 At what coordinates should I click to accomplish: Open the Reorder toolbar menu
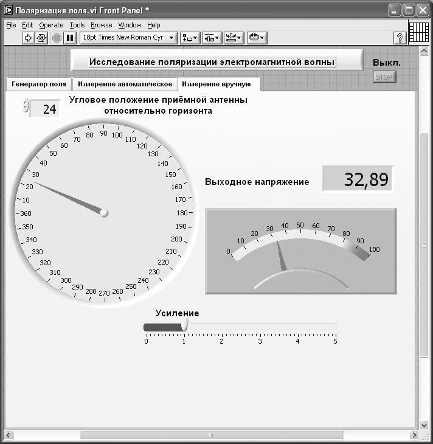[x=257, y=38]
